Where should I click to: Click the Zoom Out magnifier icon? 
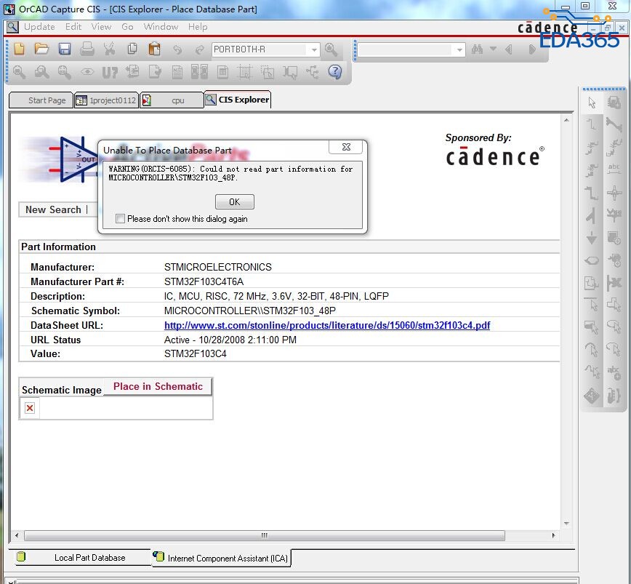pos(41,72)
